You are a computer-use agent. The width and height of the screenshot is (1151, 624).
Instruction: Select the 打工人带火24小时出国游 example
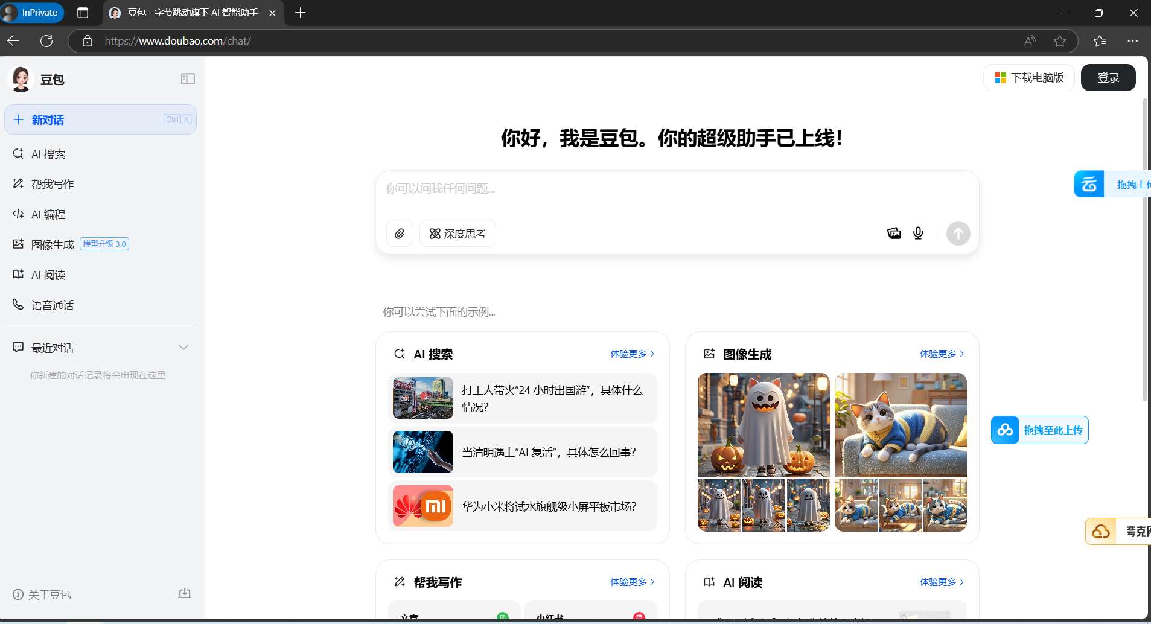point(523,398)
